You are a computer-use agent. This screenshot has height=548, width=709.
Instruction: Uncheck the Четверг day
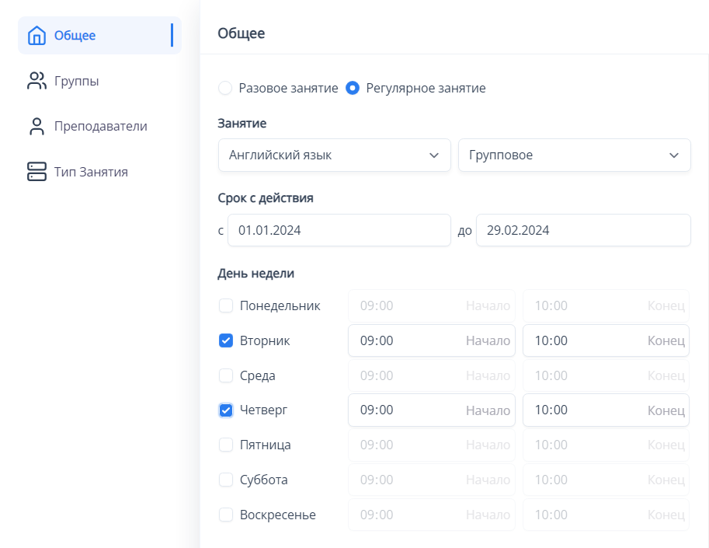pyautogui.click(x=226, y=410)
